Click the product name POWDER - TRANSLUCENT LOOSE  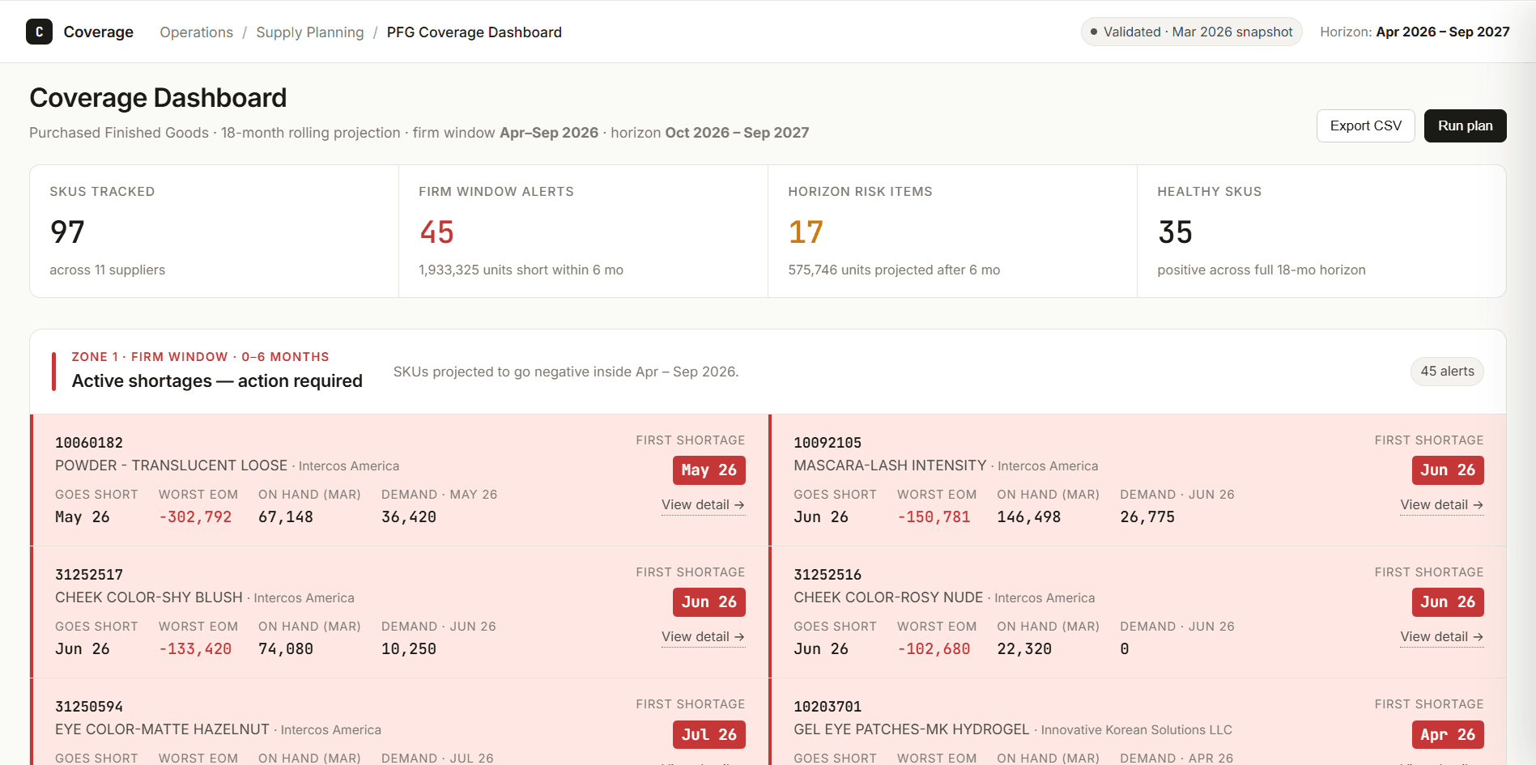pos(171,465)
